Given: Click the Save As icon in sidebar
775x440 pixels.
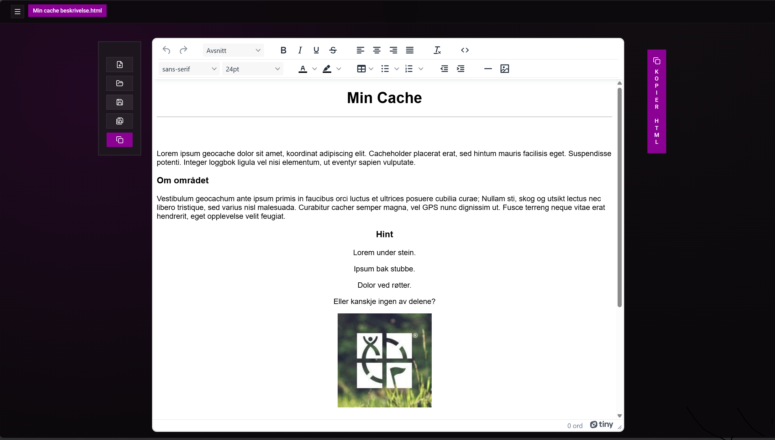Looking at the screenshot, I should [119, 121].
